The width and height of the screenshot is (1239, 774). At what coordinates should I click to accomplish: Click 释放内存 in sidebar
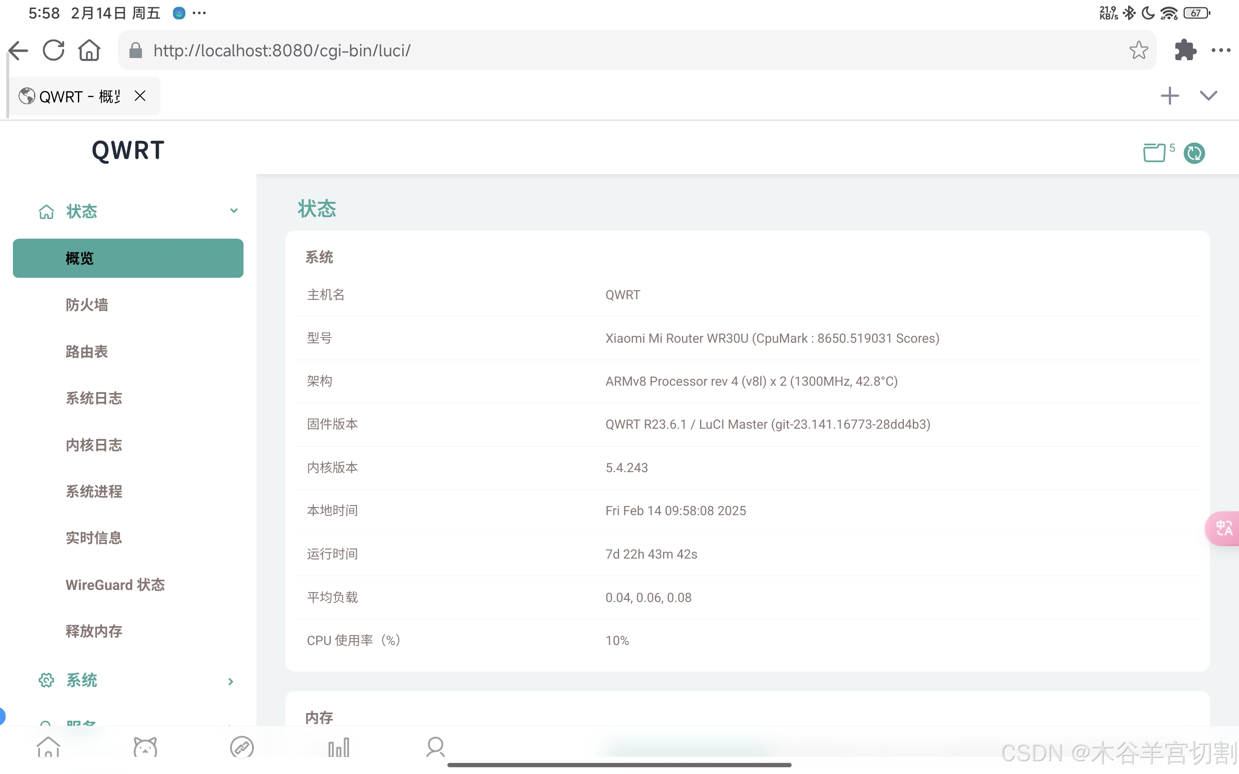click(x=94, y=631)
